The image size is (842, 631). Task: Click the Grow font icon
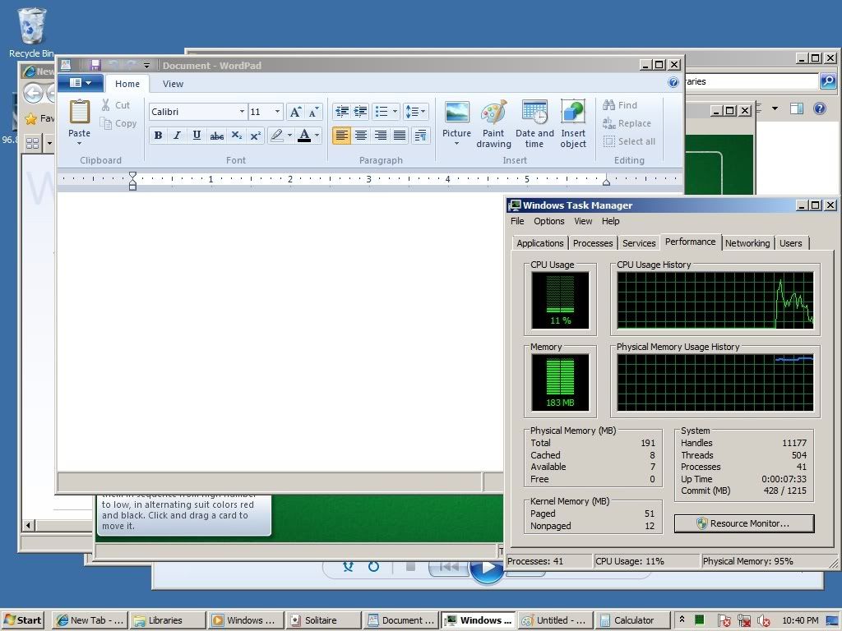click(295, 112)
